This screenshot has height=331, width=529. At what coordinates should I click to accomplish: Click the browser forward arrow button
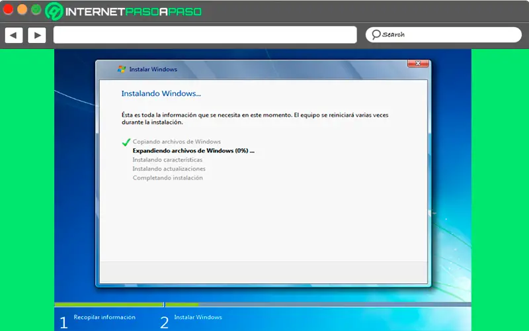(x=37, y=35)
